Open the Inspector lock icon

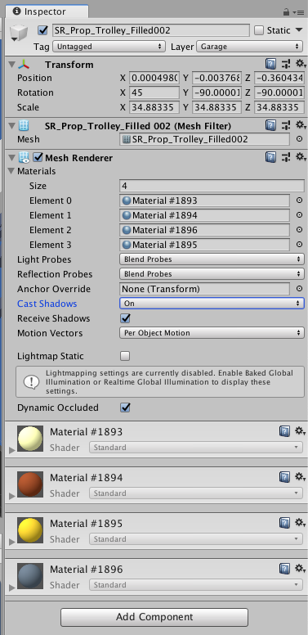coord(287,11)
